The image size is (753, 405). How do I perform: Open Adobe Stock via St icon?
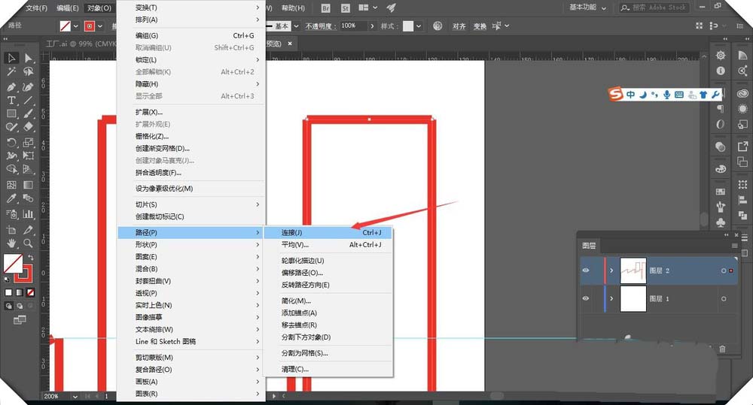pyautogui.click(x=346, y=8)
